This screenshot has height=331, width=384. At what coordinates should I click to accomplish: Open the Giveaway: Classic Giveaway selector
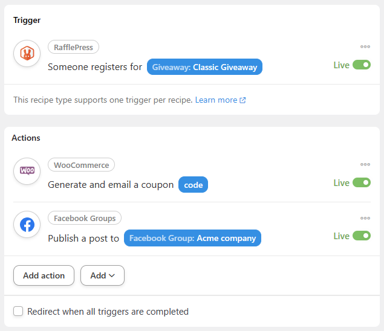204,67
